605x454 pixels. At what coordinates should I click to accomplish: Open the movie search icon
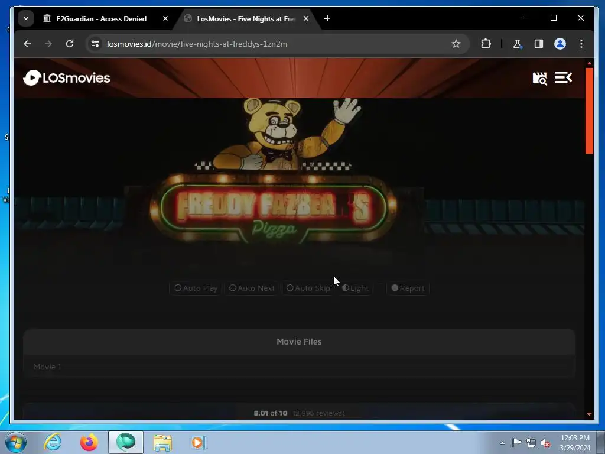tap(539, 79)
